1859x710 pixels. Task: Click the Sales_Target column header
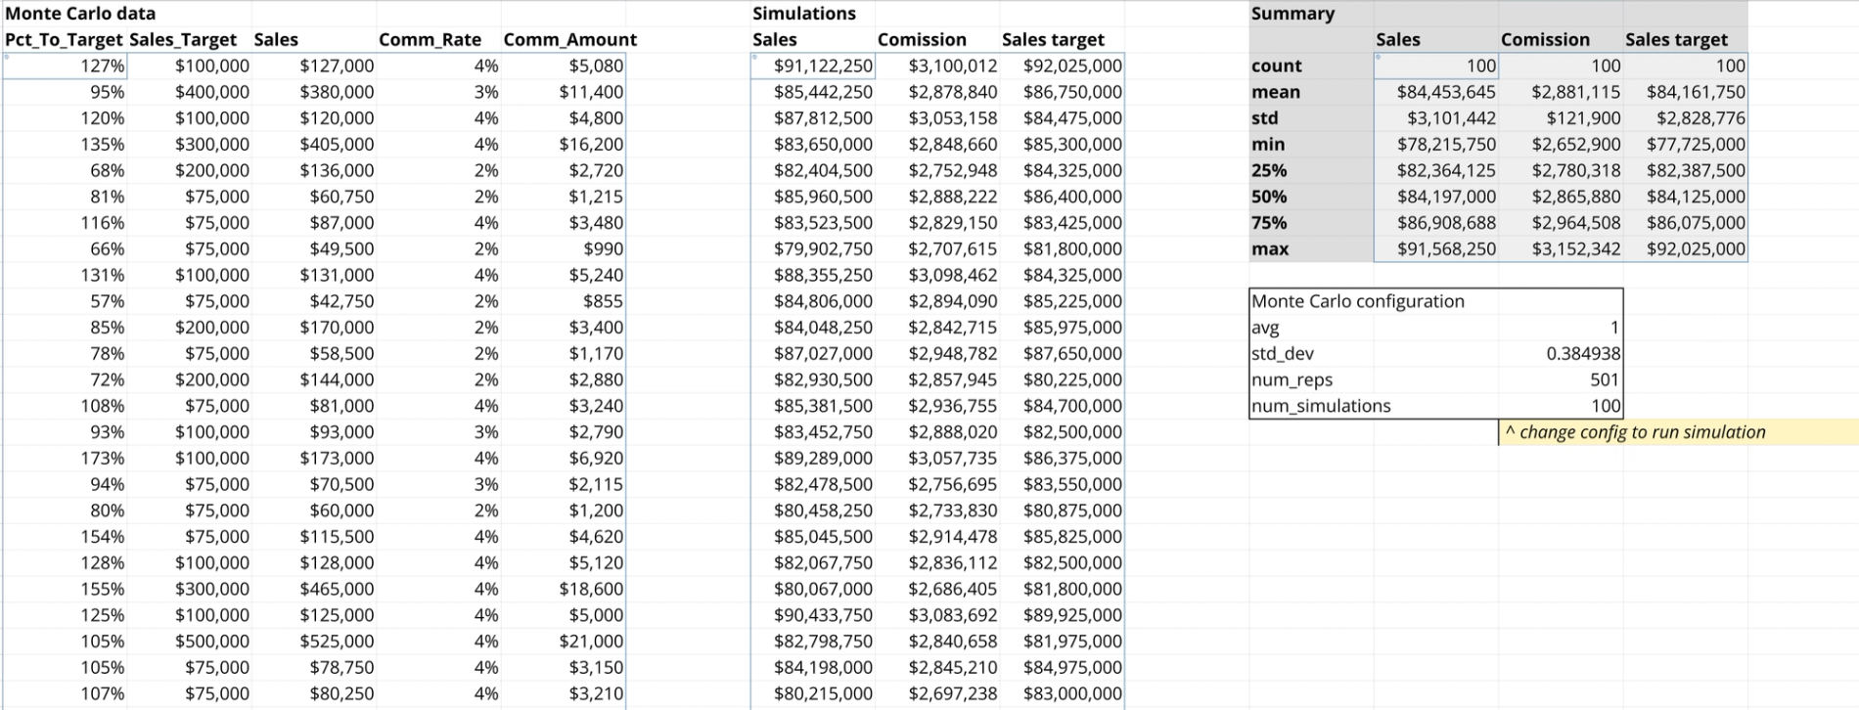tap(189, 39)
